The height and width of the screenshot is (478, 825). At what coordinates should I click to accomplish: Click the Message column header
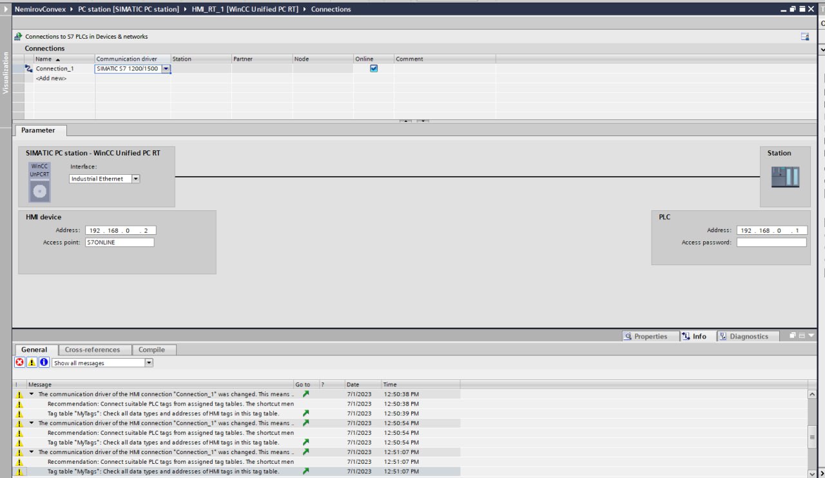click(x=160, y=384)
